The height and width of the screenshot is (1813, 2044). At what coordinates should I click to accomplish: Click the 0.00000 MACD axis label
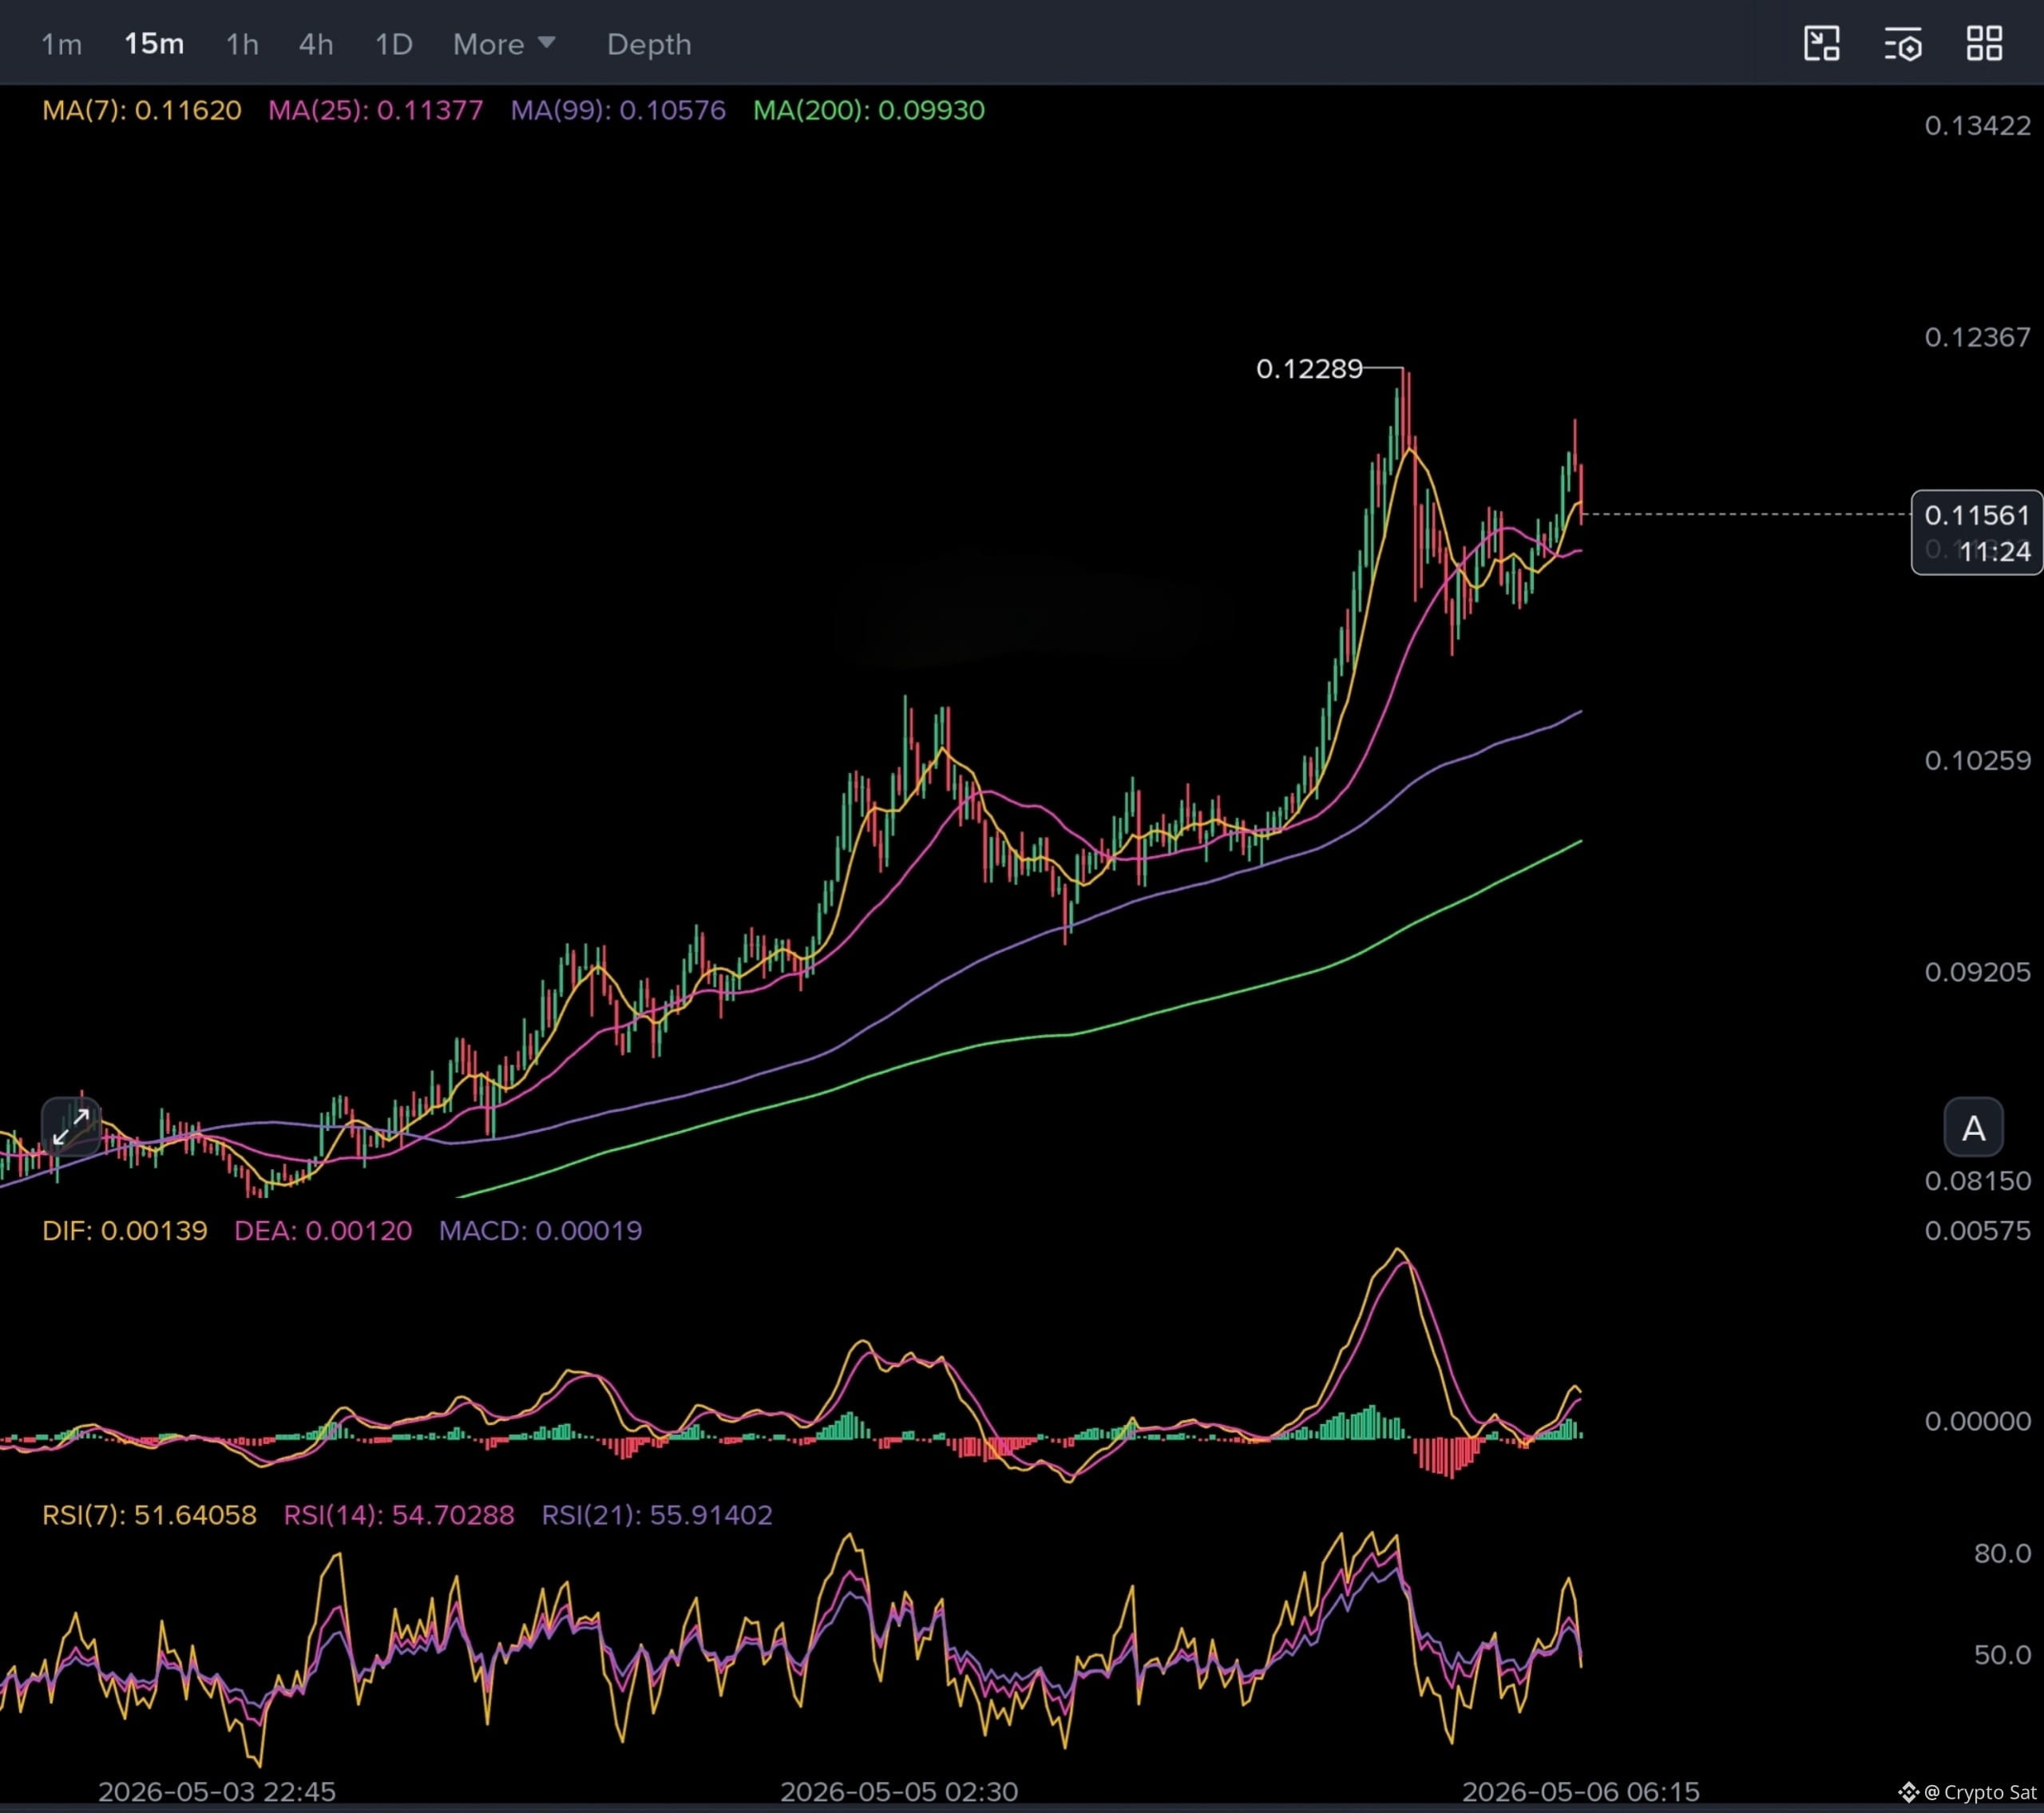point(1977,1421)
